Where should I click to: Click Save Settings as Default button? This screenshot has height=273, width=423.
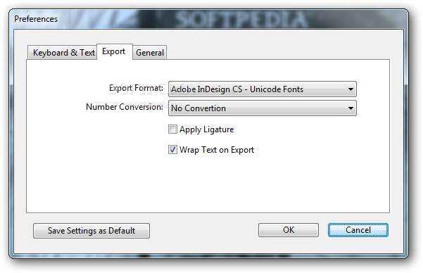click(91, 231)
